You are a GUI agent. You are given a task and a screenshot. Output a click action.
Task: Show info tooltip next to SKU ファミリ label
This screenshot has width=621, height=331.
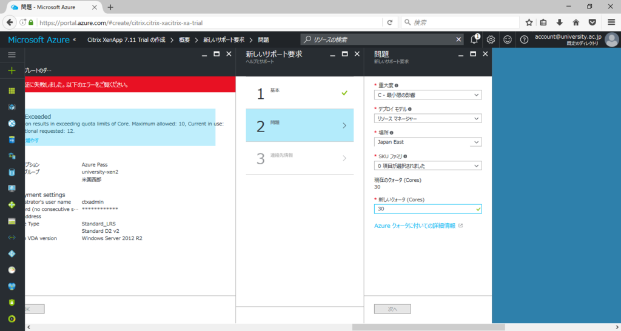[405, 156]
